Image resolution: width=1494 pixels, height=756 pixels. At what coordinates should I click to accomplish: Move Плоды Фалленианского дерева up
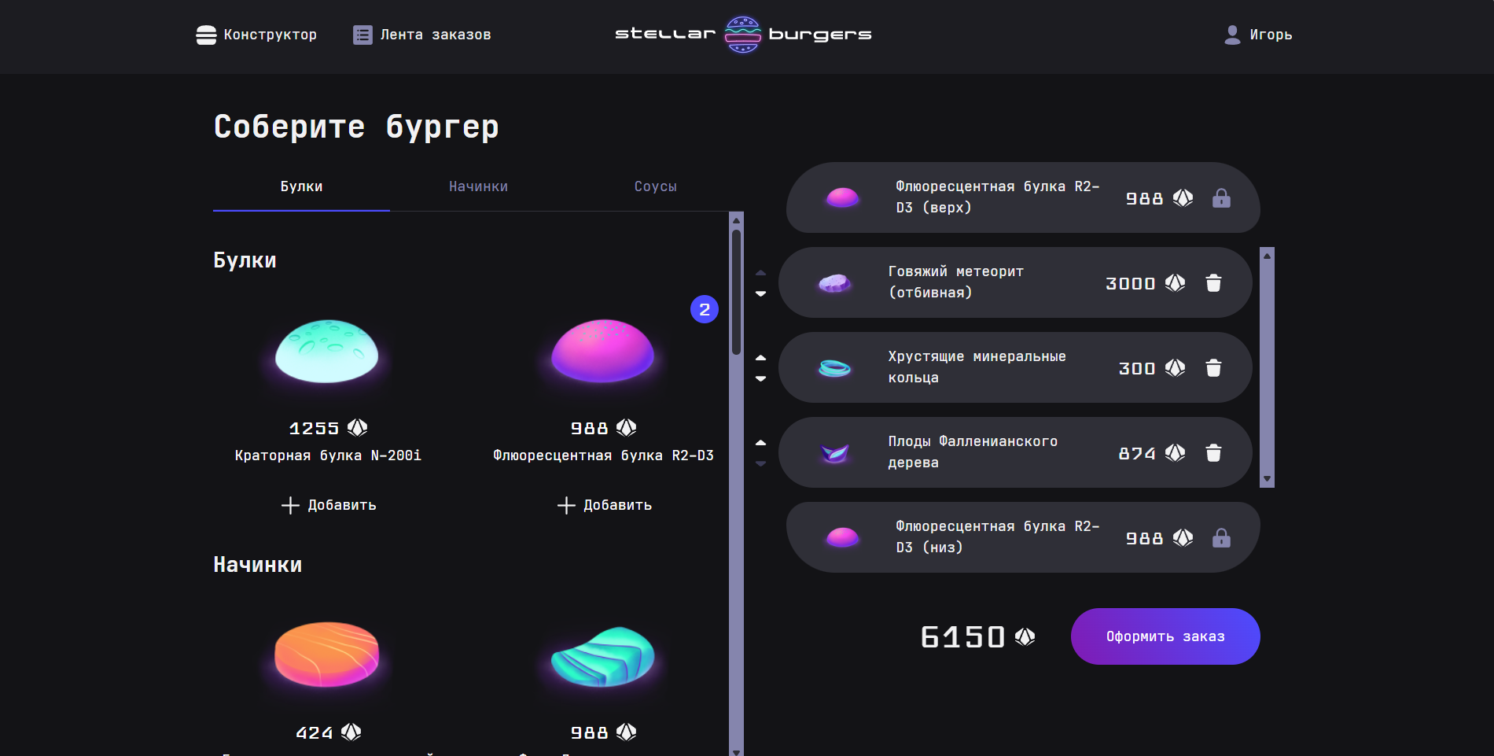760,443
